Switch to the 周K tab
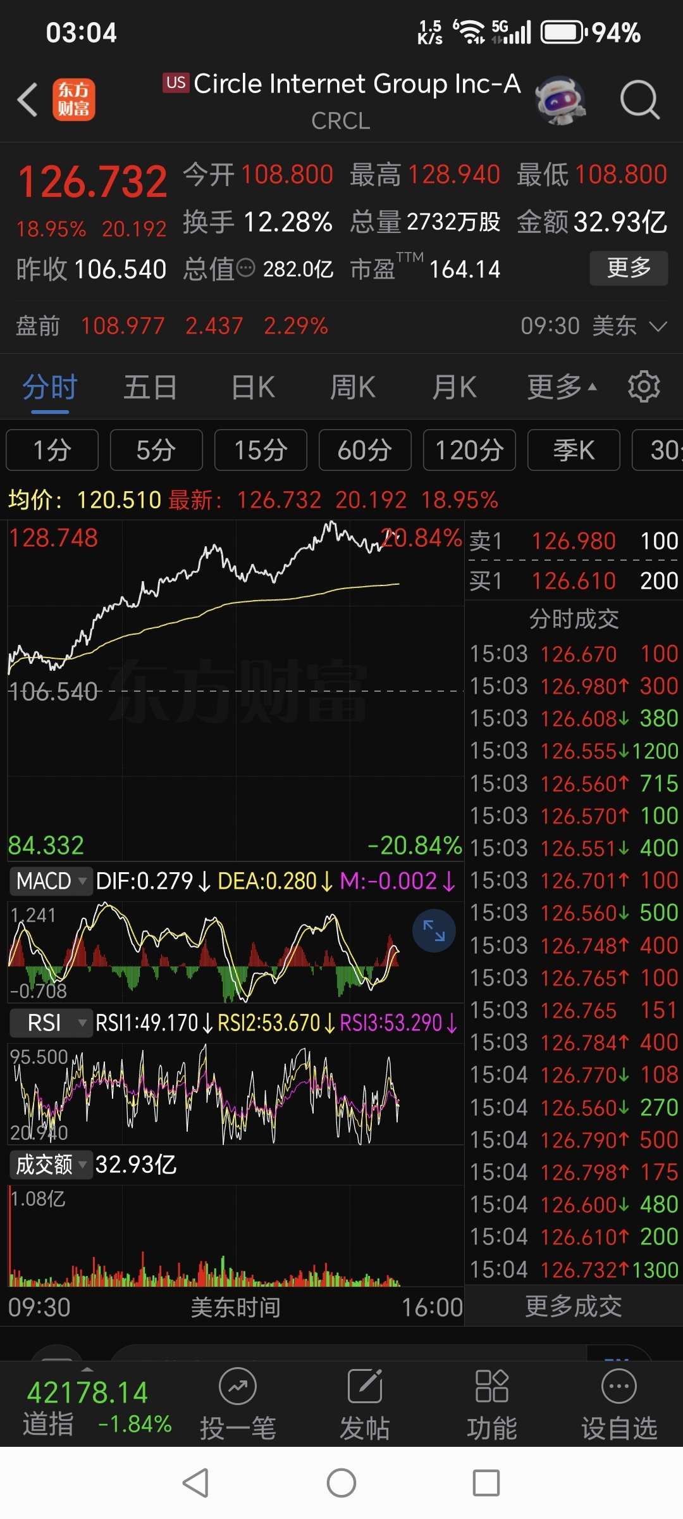Screen dimensions: 683x1519 [353, 387]
